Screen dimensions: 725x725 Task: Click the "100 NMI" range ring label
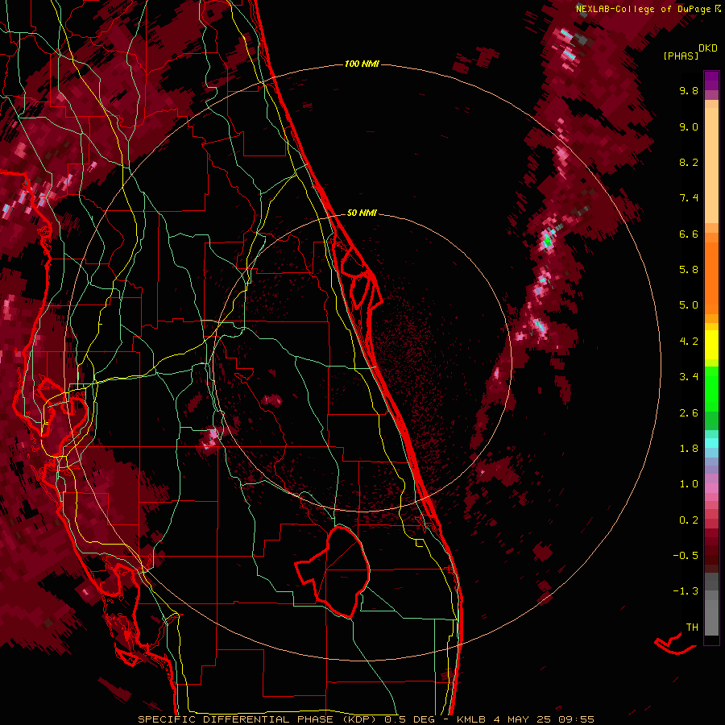pyautogui.click(x=362, y=64)
